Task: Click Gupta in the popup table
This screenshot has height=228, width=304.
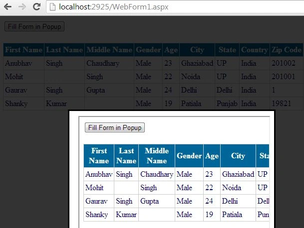Action: 149,201
